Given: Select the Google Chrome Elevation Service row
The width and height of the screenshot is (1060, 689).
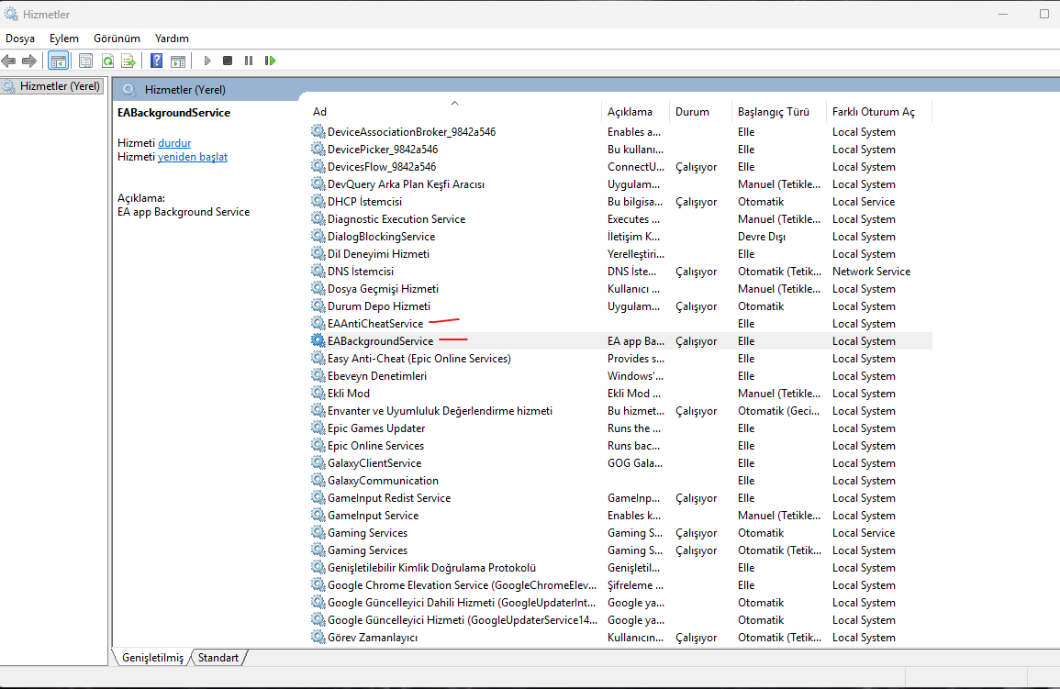Looking at the screenshot, I should point(620,585).
